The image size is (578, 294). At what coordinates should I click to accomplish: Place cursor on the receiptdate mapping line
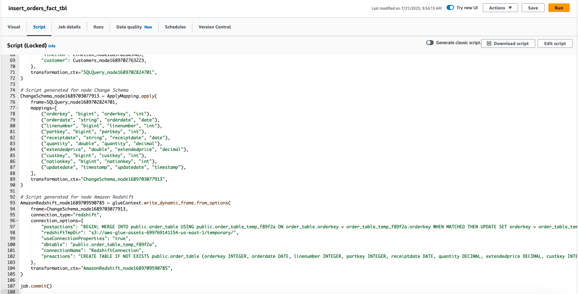(105, 138)
